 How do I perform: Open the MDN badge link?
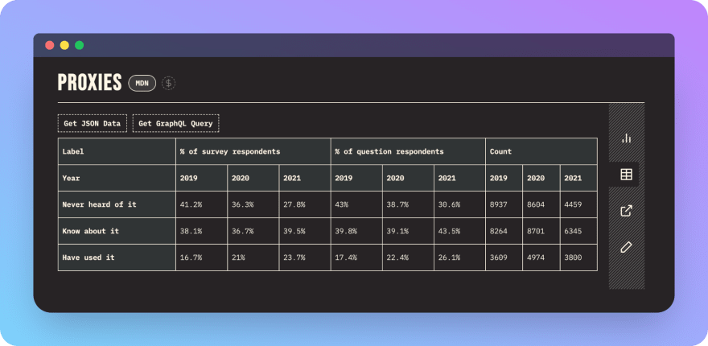[x=142, y=83]
